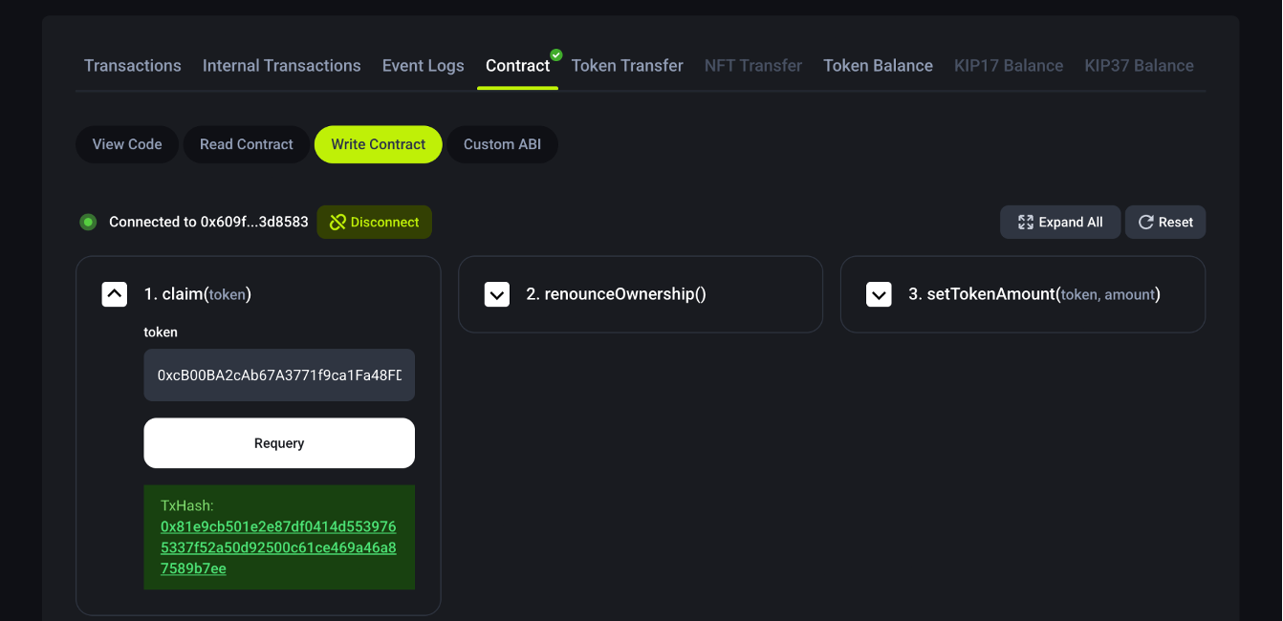Open the Custom ABI section

point(502,144)
